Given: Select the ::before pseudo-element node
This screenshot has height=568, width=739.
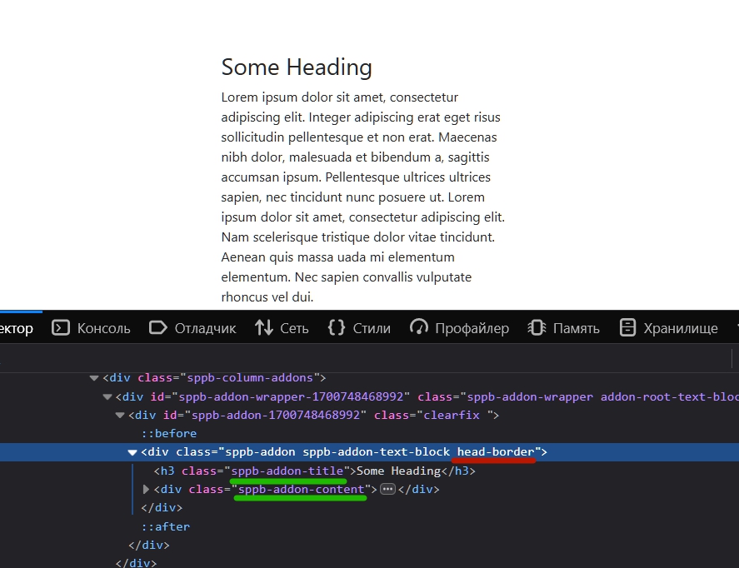Looking at the screenshot, I should click(x=169, y=434).
